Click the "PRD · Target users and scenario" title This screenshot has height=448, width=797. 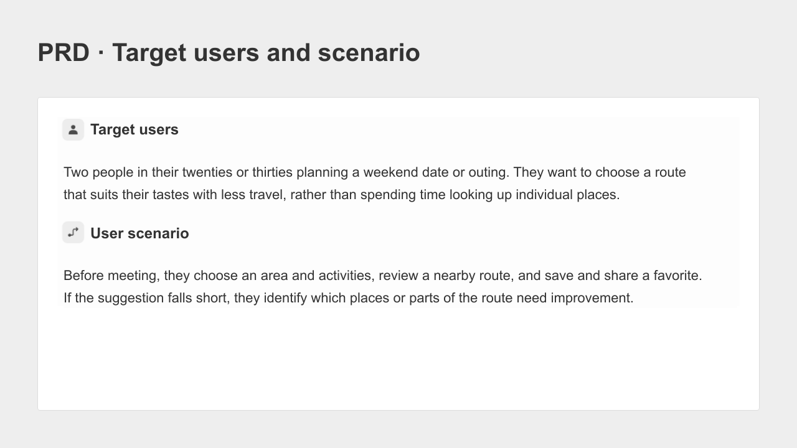229,52
